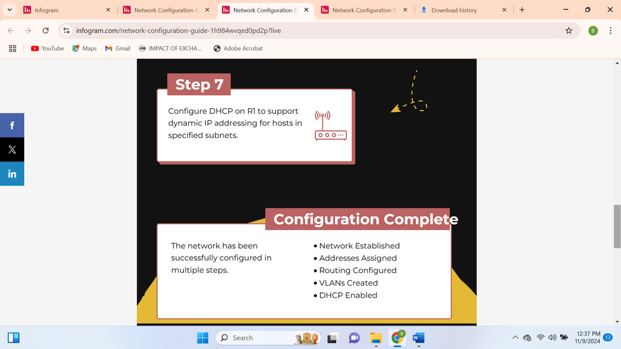Open File Explorer from taskbar
621x349 pixels.
376,338
